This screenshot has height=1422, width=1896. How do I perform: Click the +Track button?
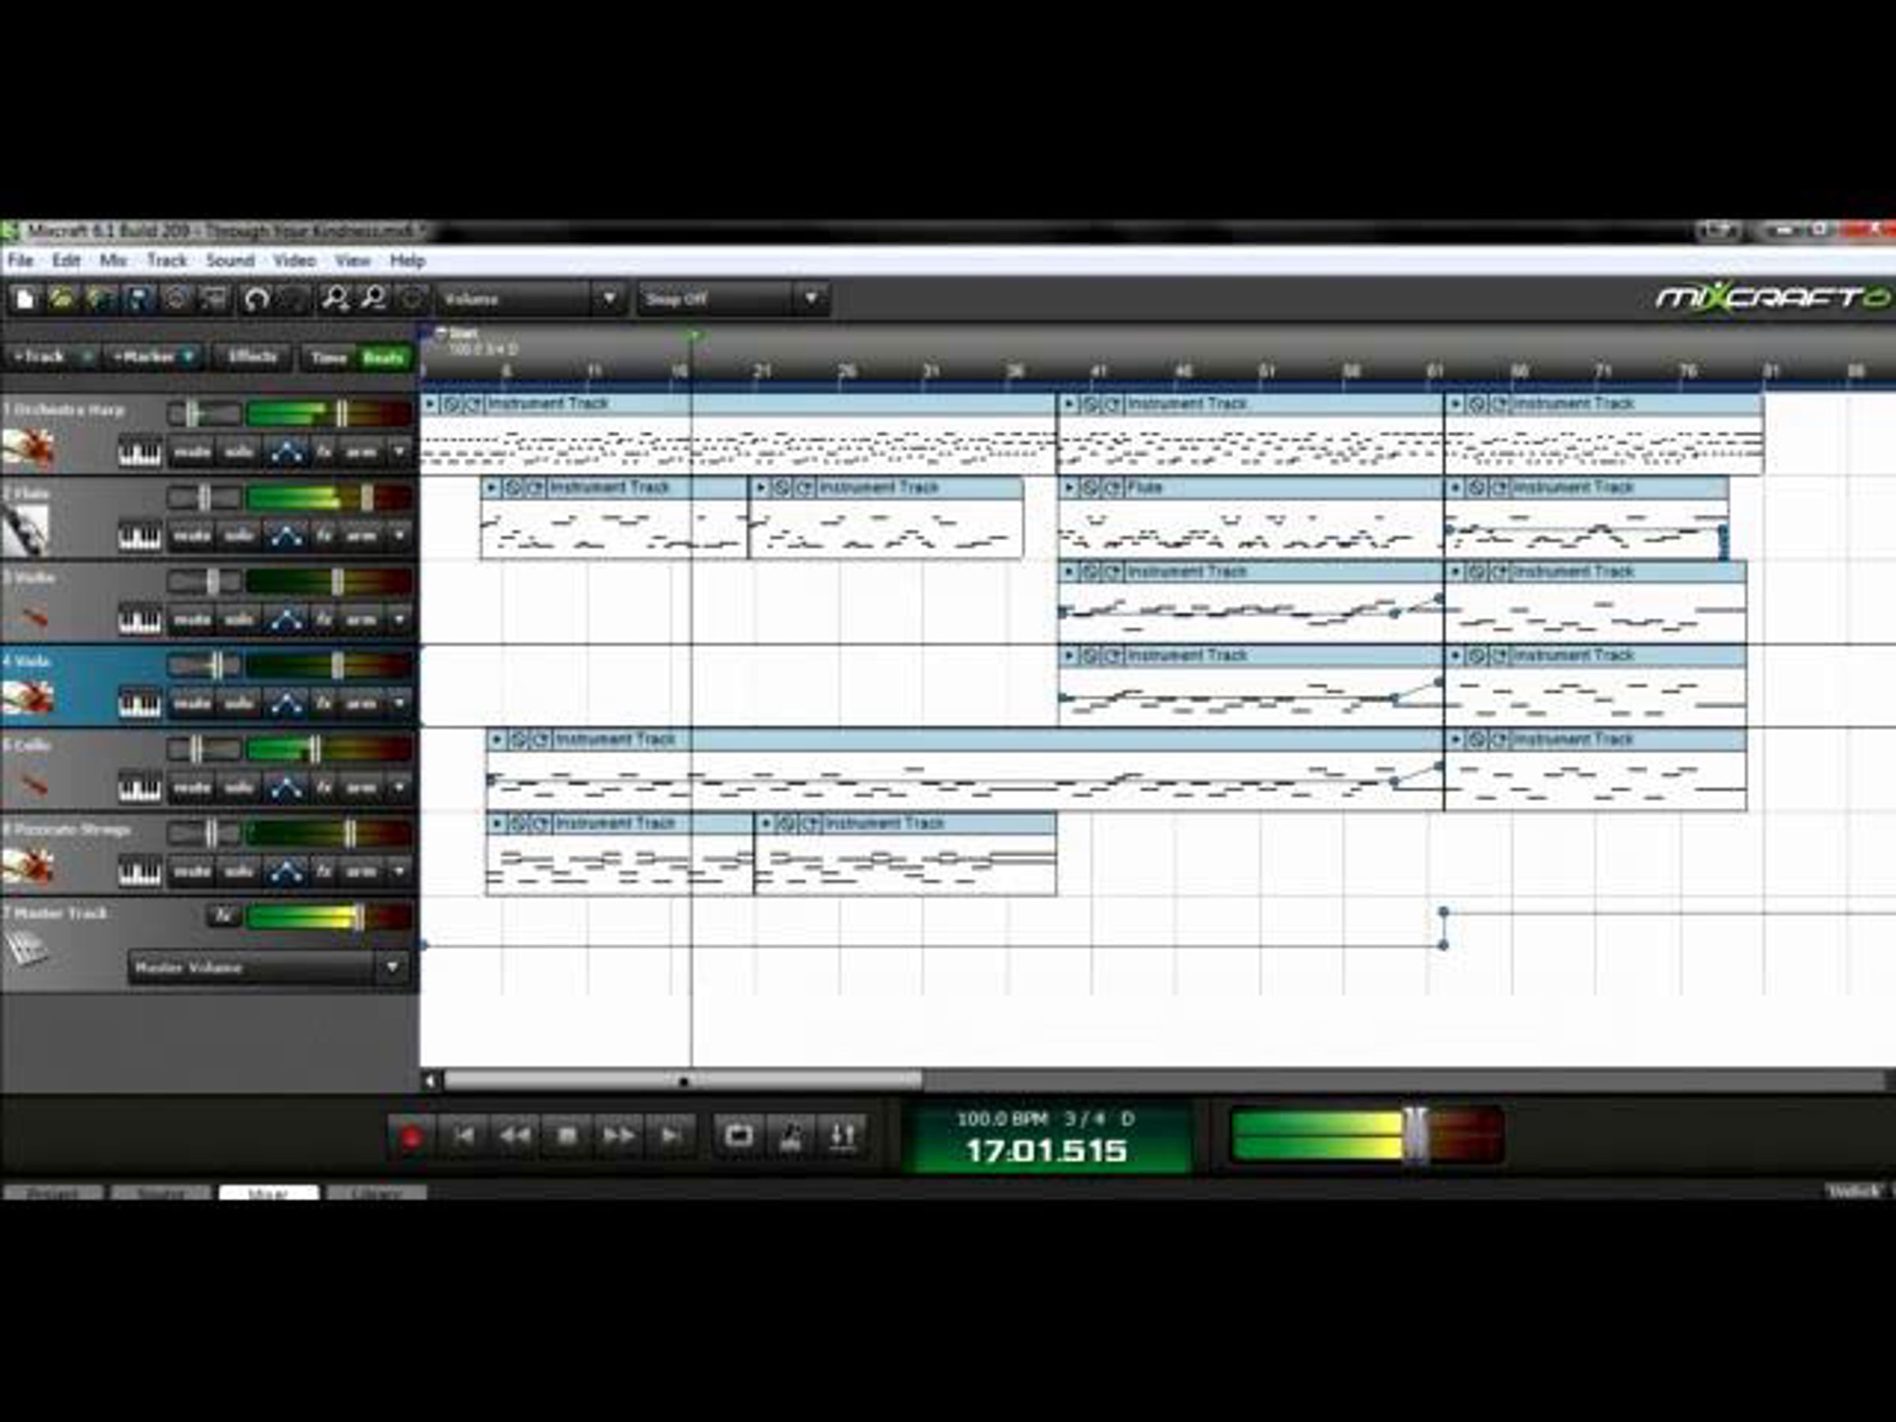[x=41, y=356]
